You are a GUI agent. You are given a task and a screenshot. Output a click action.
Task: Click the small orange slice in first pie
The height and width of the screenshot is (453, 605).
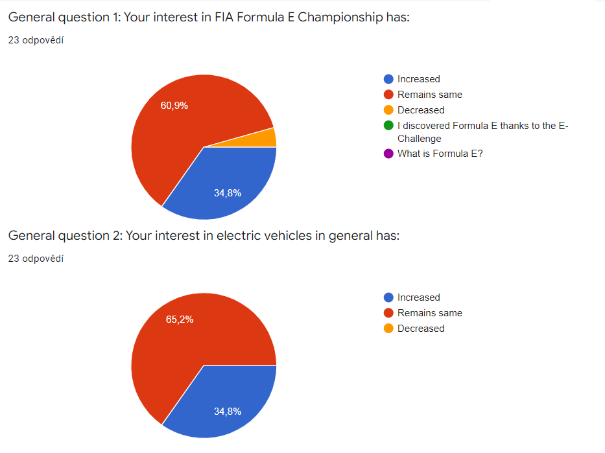(269, 137)
